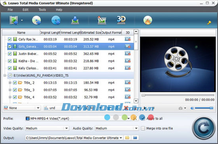Open the video download tool icon

(75, 20)
